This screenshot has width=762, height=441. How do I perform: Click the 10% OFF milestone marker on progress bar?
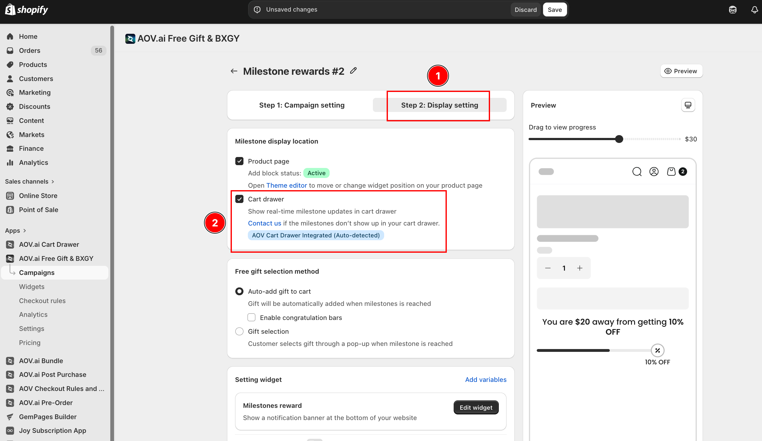coord(658,351)
